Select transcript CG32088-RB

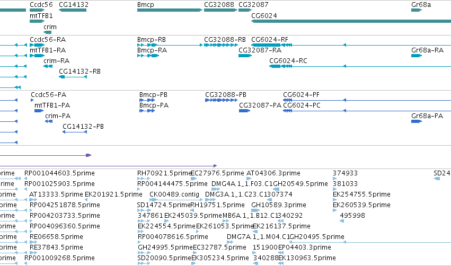pos(225,40)
